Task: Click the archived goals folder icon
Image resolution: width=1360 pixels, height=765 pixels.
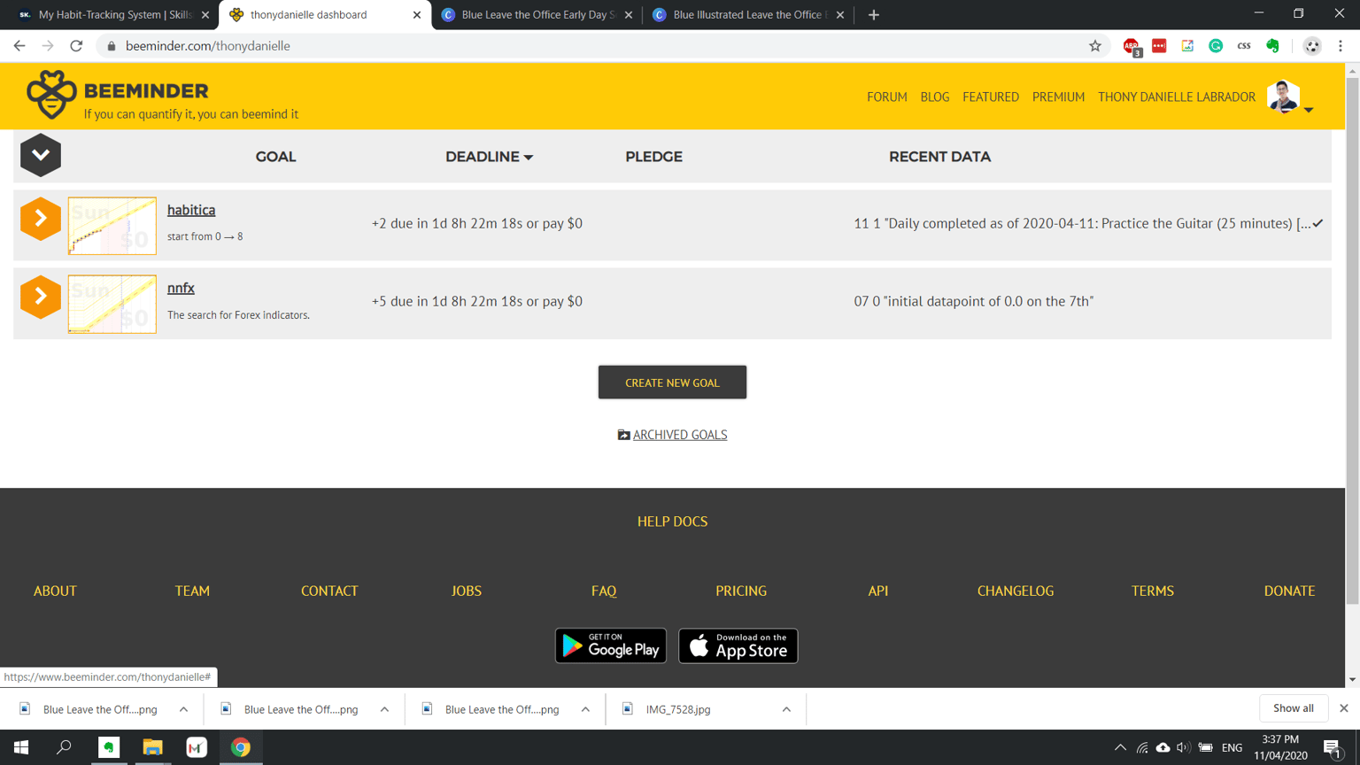Action: click(x=623, y=435)
